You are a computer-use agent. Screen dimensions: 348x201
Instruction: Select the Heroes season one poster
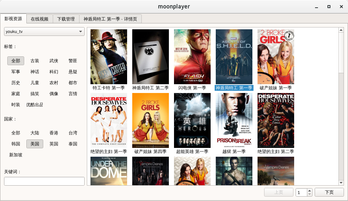pyautogui.click(x=192, y=120)
